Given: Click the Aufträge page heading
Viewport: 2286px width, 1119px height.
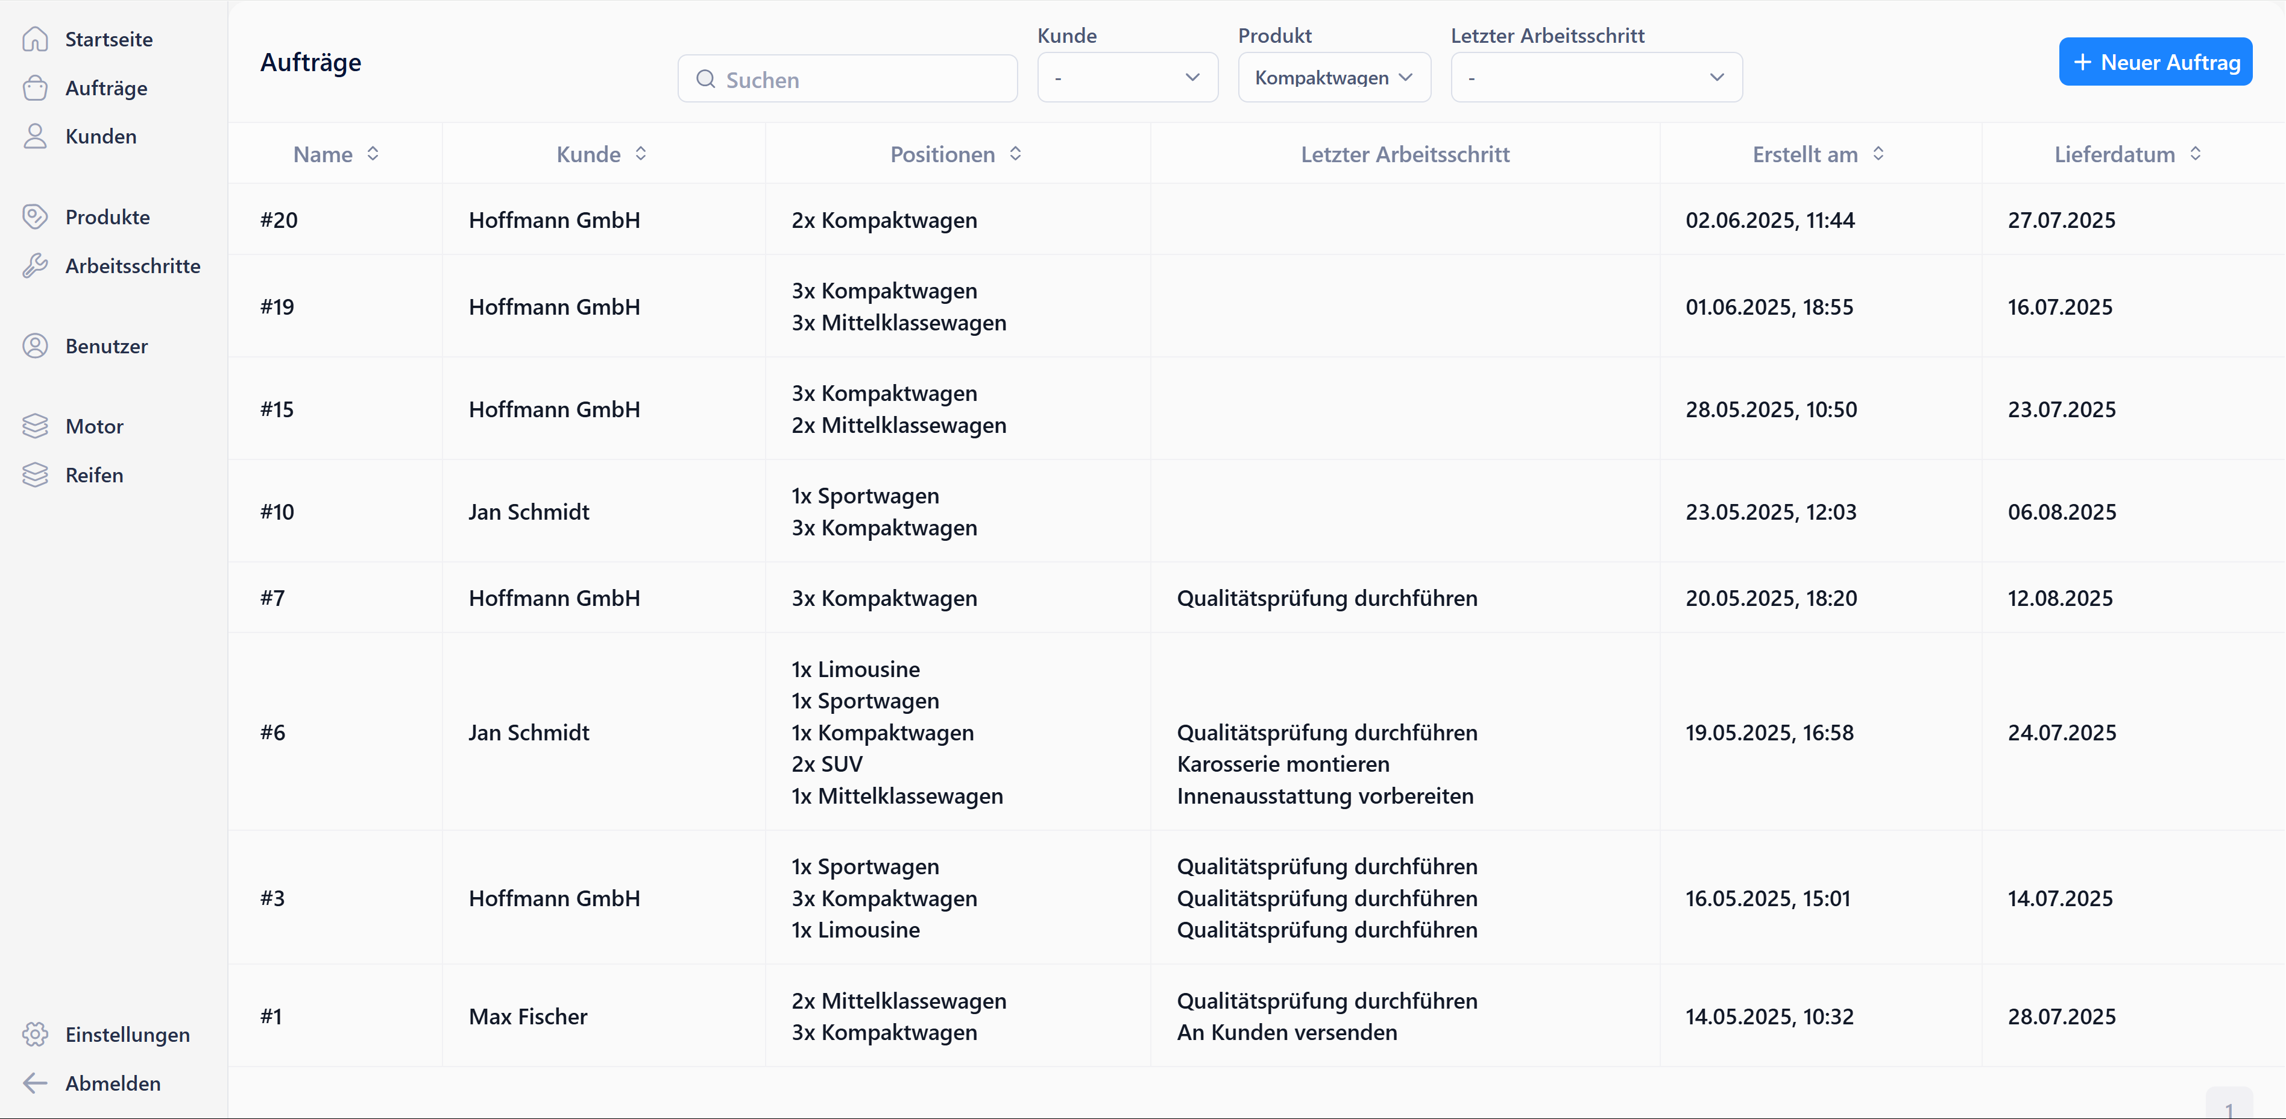Looking at the screenshot, I should 310,62.
